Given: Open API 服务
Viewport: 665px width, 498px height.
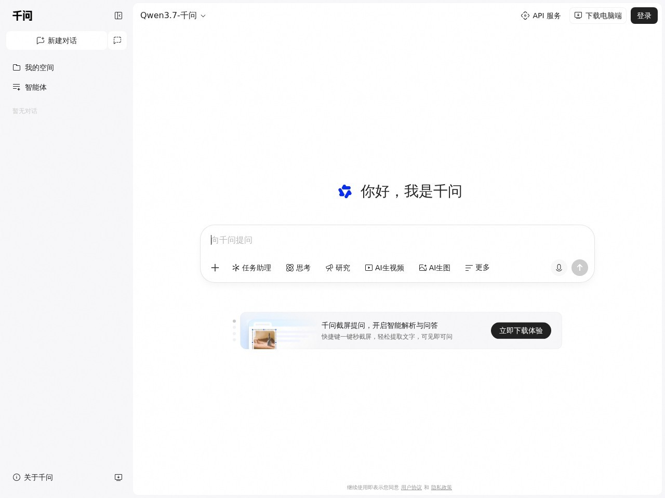Looking at the screenshot, I should (x=541, y=16).
